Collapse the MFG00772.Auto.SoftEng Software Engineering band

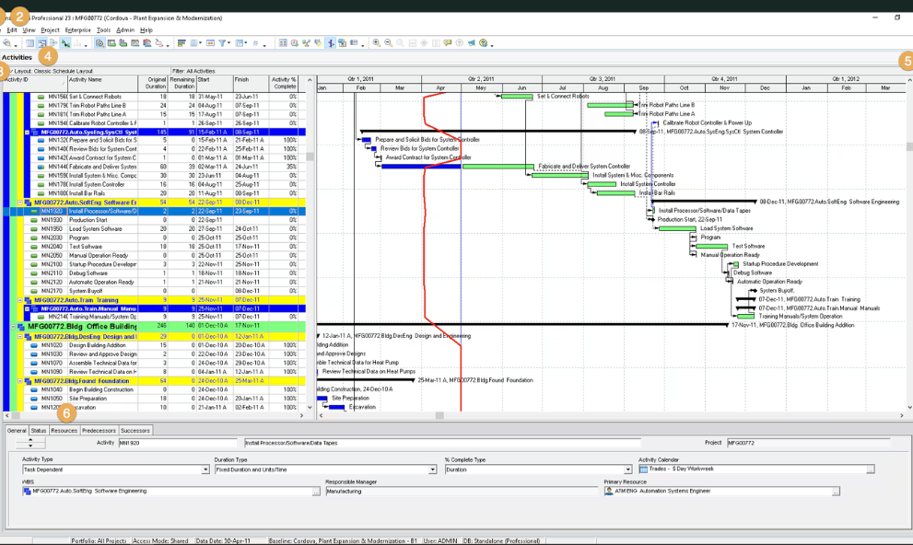click(19, 203)
